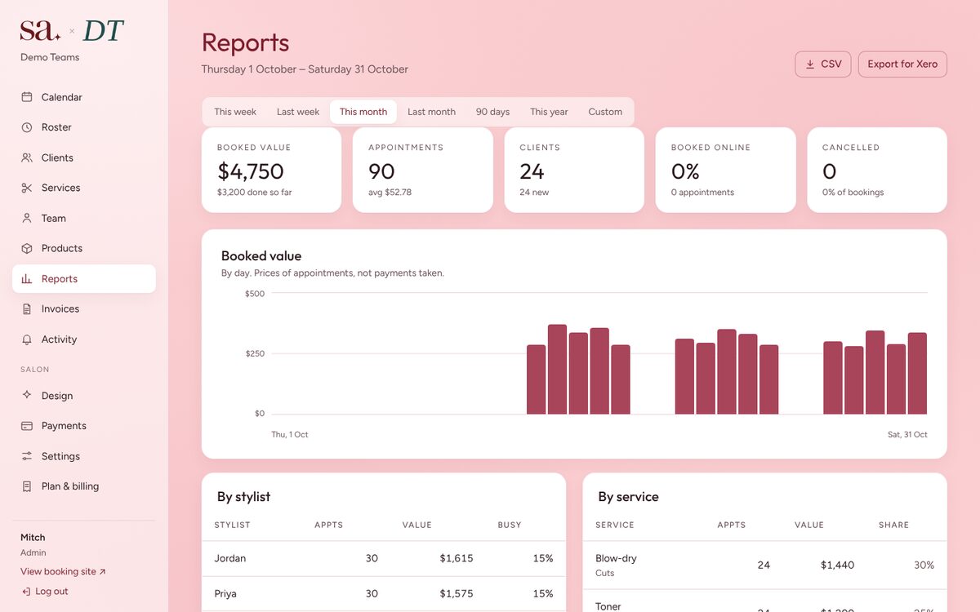Image resolution: width=980 pixels, height=612 pixels.
Task: Click the Appointments 90 card
Action: pyautogui.click(x=423, y=170)
